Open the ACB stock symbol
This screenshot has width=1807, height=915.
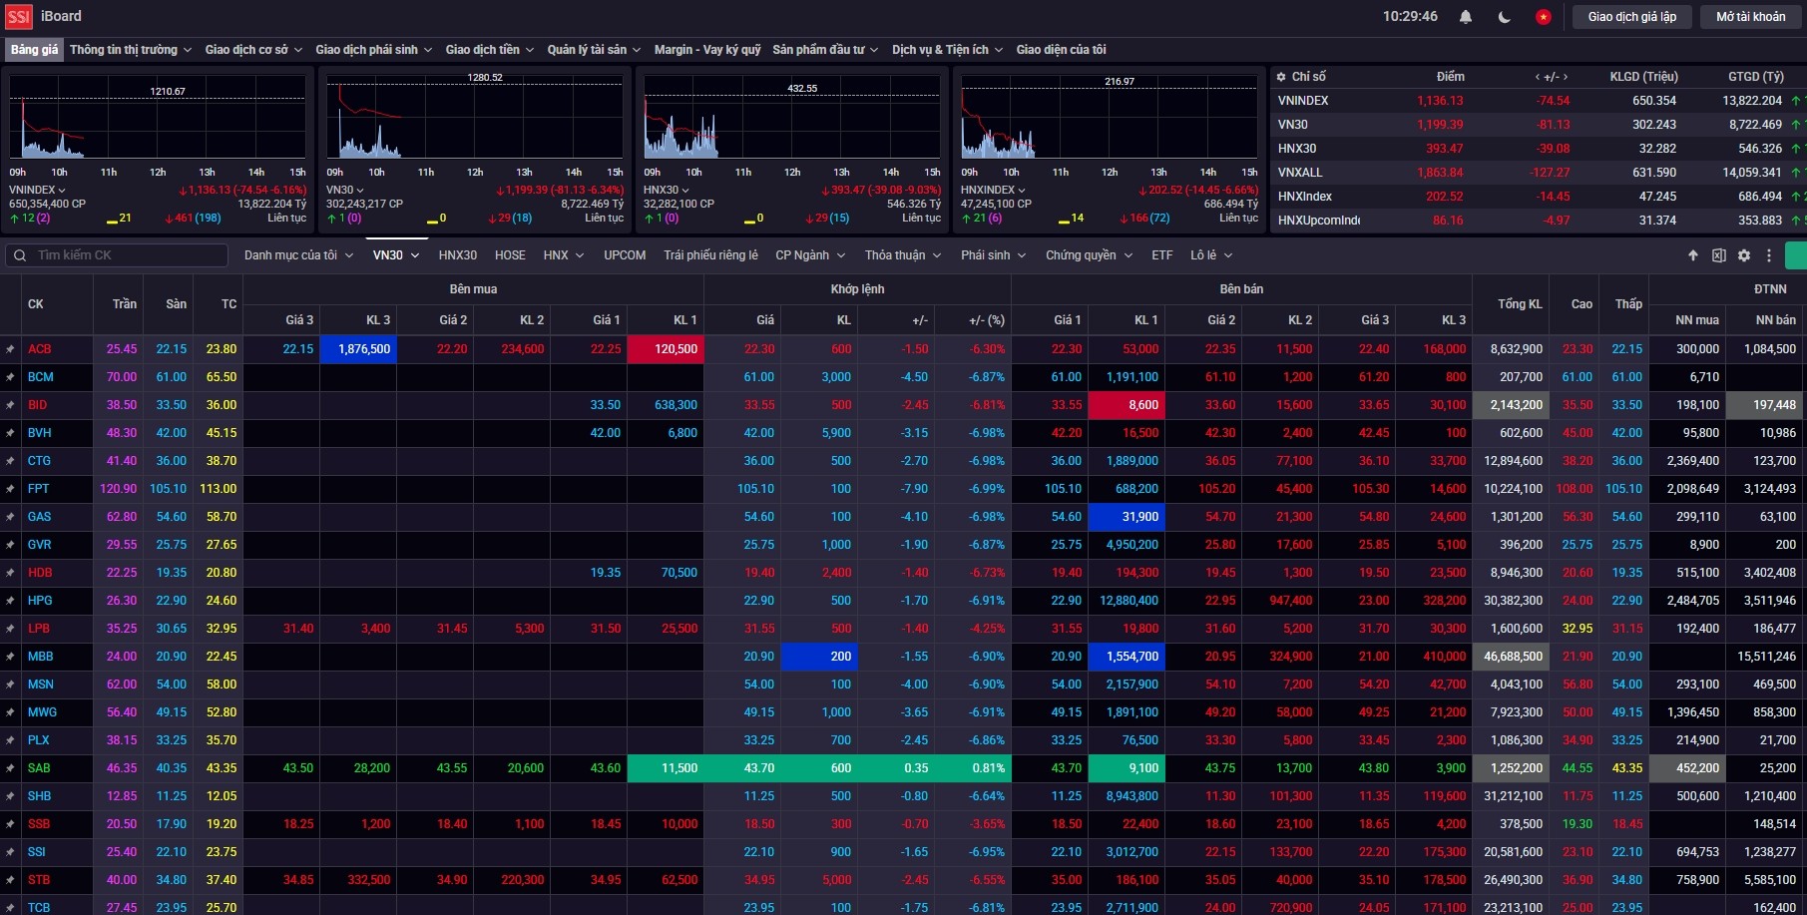[39, 349]
